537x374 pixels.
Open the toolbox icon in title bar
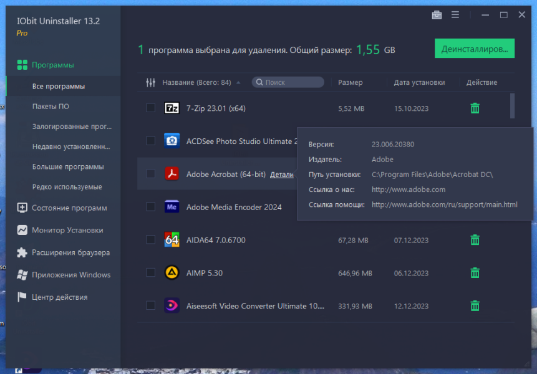click(437, 15)
